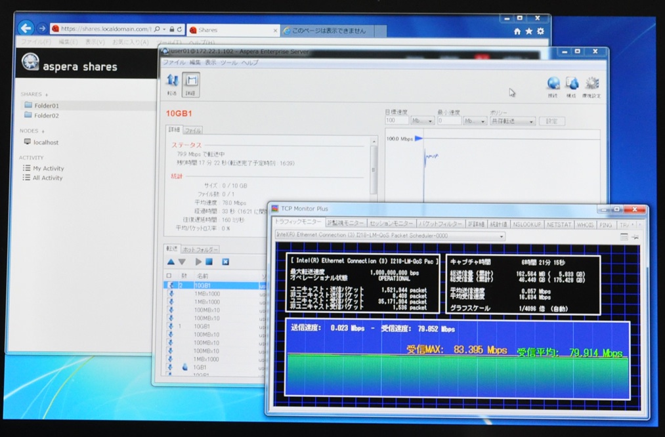
Task: Select the 1GB1 transfer row
Action: click(214, 367)
